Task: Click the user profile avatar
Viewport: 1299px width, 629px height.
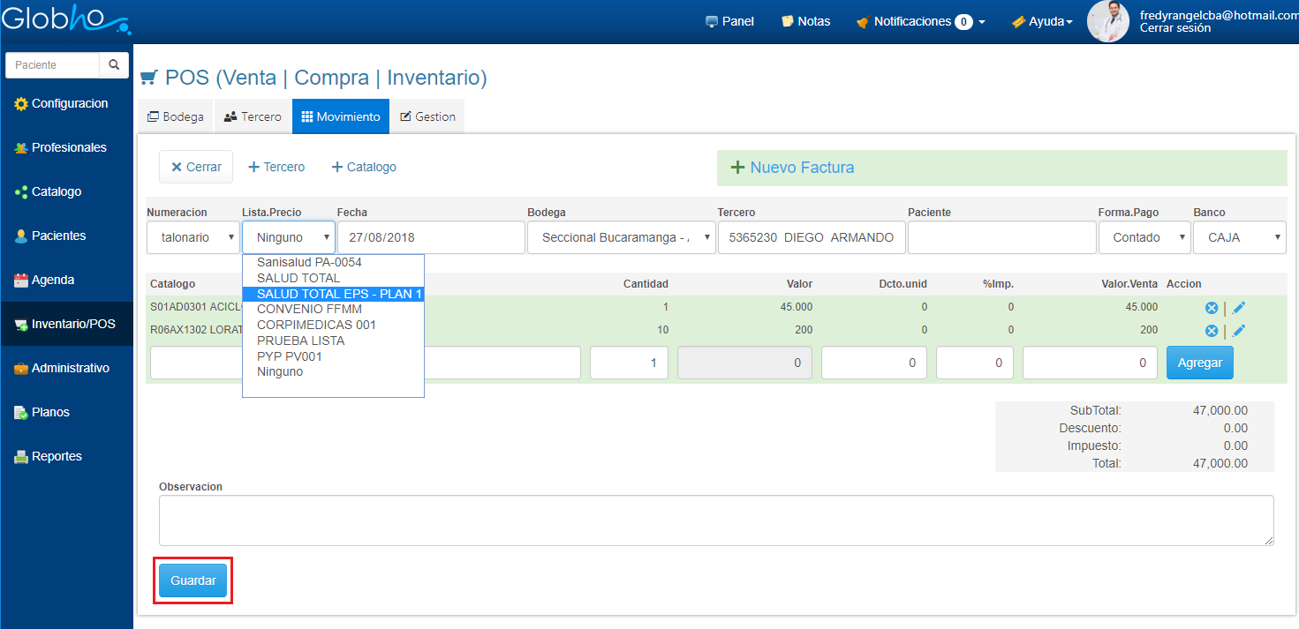Action: pyautogui.click(x=1107, y=21)
